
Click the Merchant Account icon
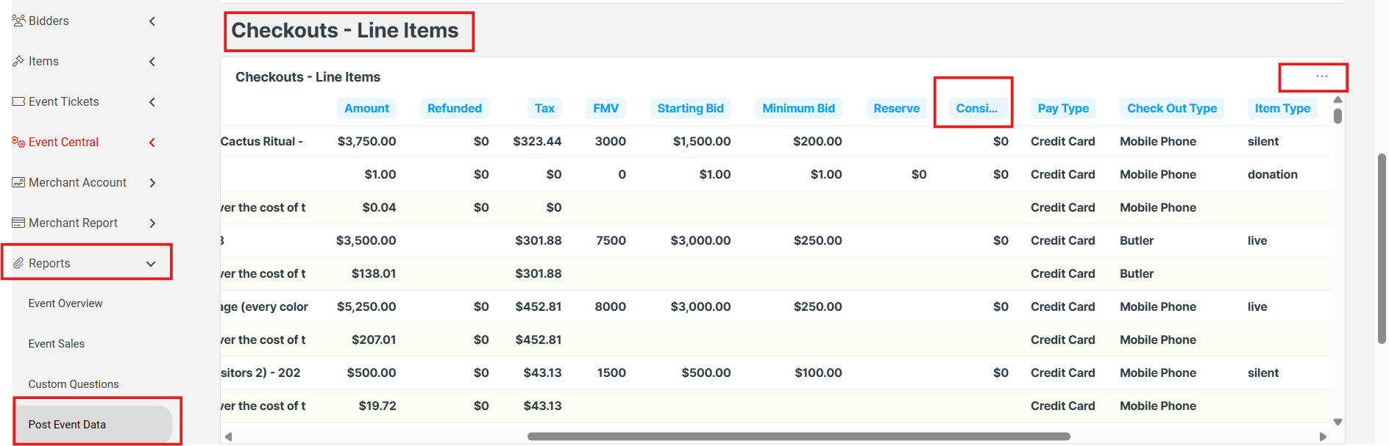coord(19,182)
